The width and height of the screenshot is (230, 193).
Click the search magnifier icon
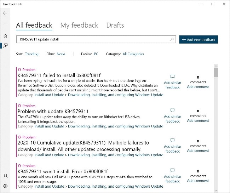tap(172, 39)
